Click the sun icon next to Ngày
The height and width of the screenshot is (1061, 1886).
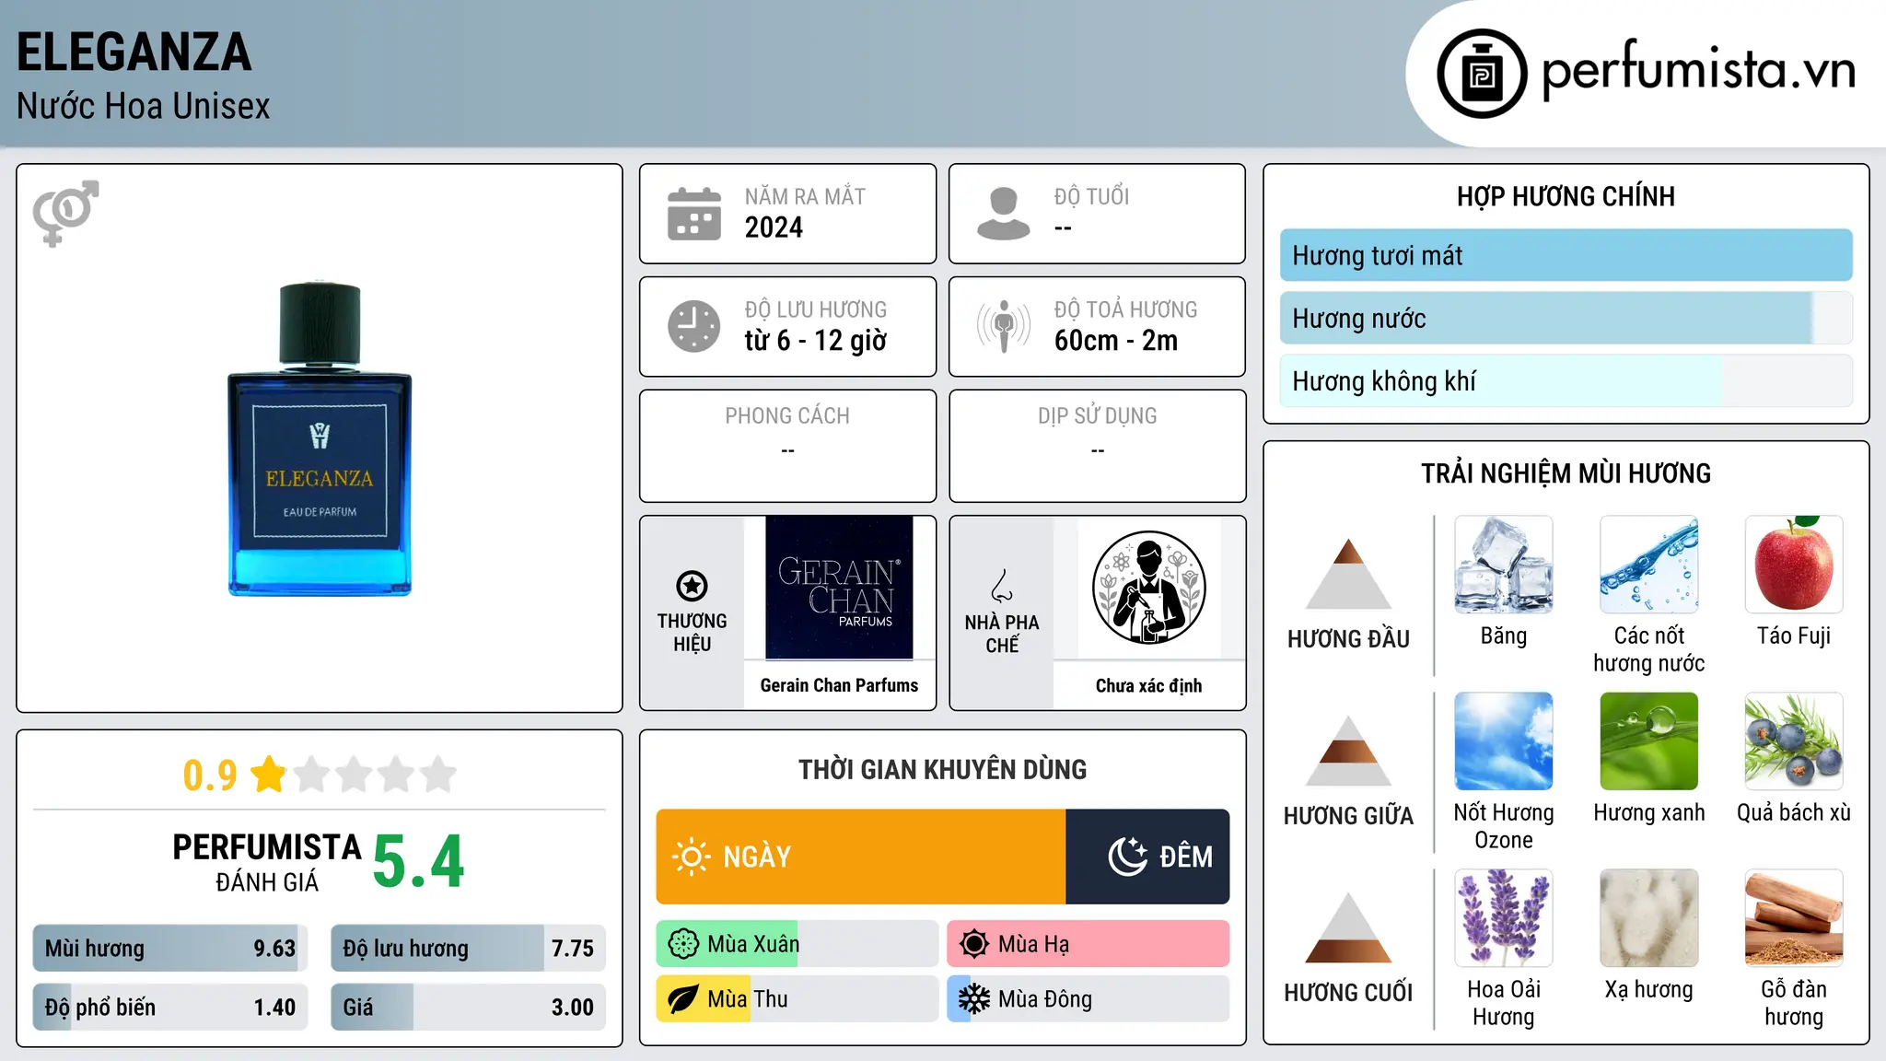[x=691, y=857]
